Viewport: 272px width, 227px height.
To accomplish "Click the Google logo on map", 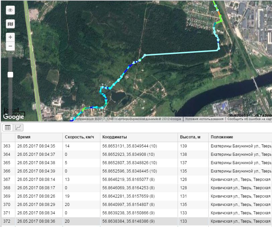I will 14,117.
